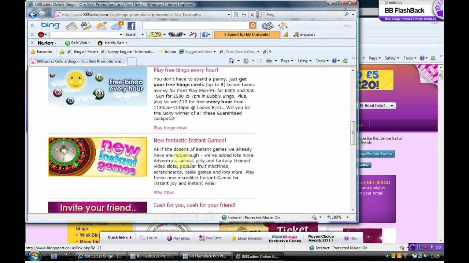Open Bingo Bonuses in the quick links bar

tap(246, 238)
